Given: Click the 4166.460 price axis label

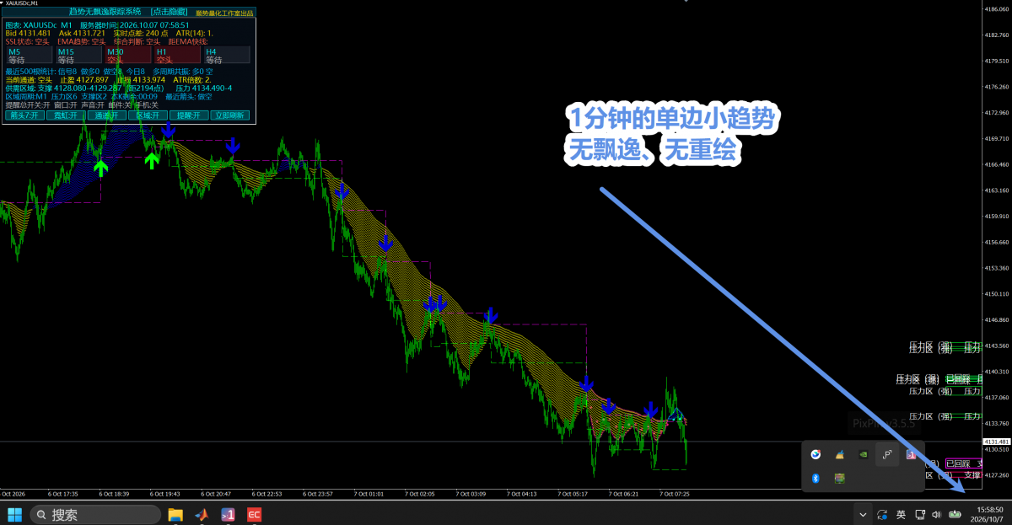Looking at the screenshot, I should (998, 165).
